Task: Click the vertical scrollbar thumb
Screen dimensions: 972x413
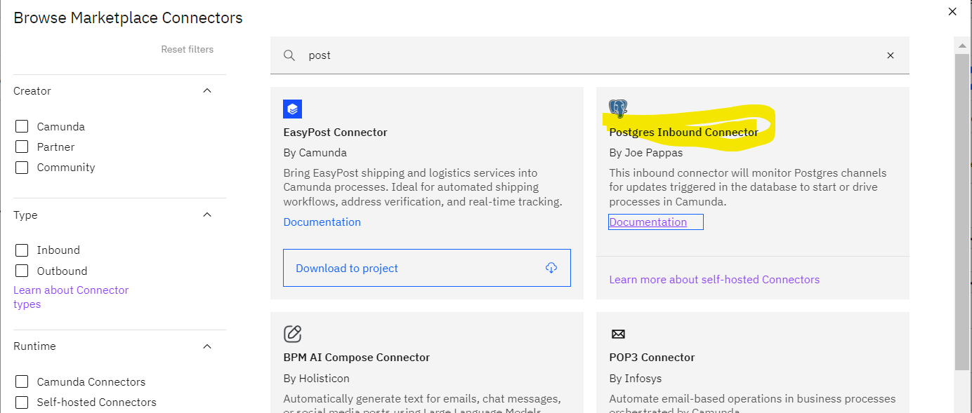Action: (962, 210)
